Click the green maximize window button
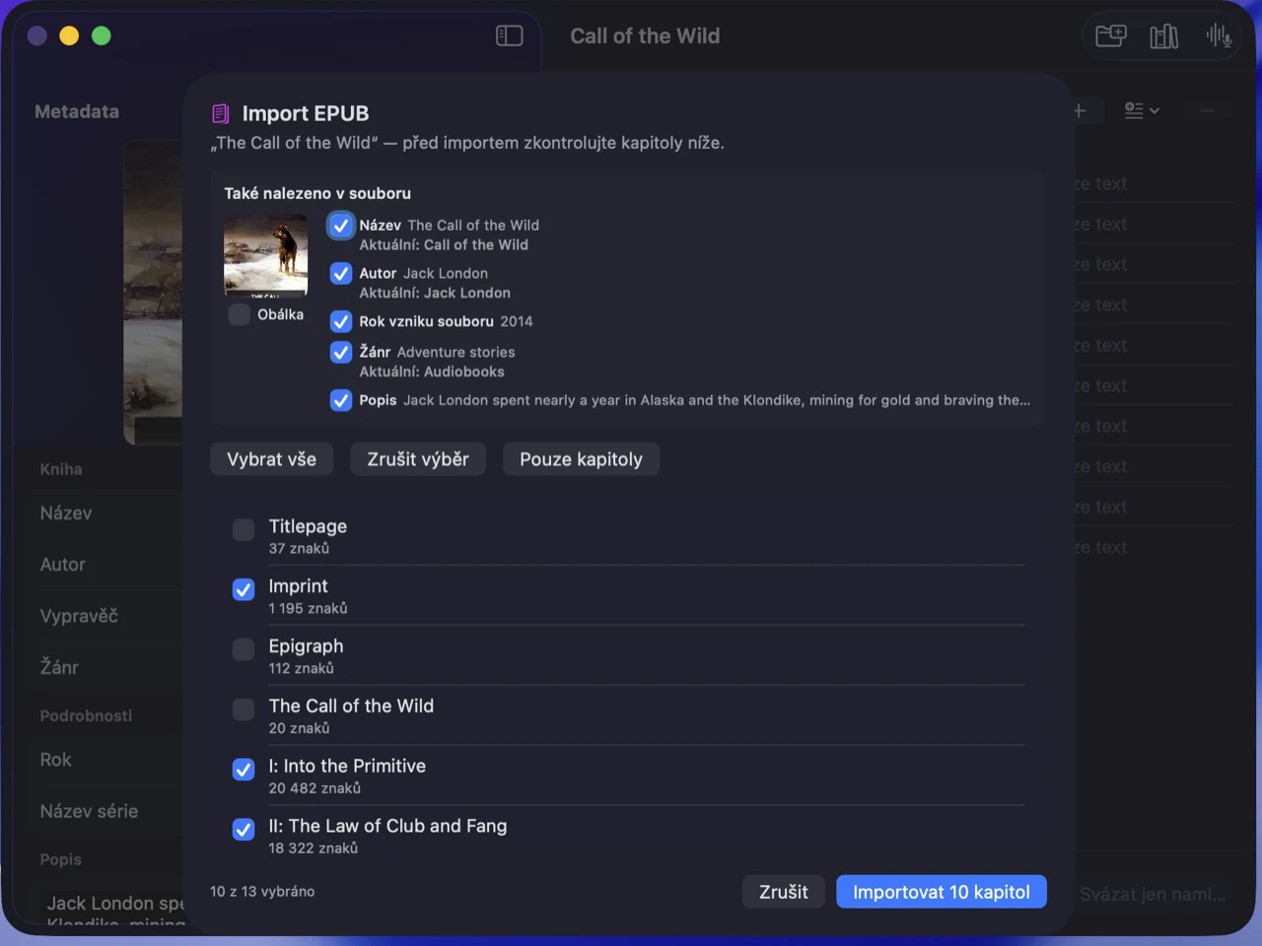This screenshot has width=1262, height=946. (x=102, y=36)
